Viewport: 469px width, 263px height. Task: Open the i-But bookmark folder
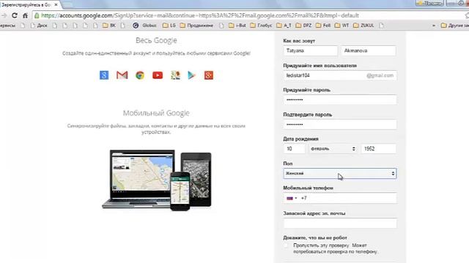point(237,26)
